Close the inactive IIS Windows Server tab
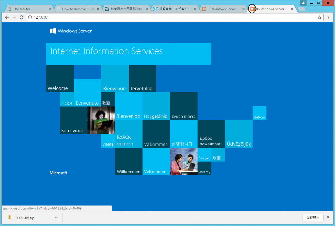Viewport: 335px width, 226px height. (243, 9)
